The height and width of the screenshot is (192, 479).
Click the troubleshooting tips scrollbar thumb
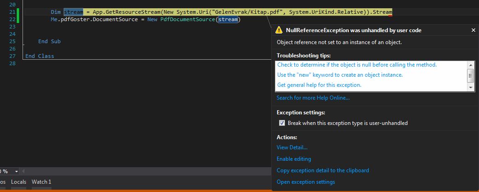coord(471,76)
